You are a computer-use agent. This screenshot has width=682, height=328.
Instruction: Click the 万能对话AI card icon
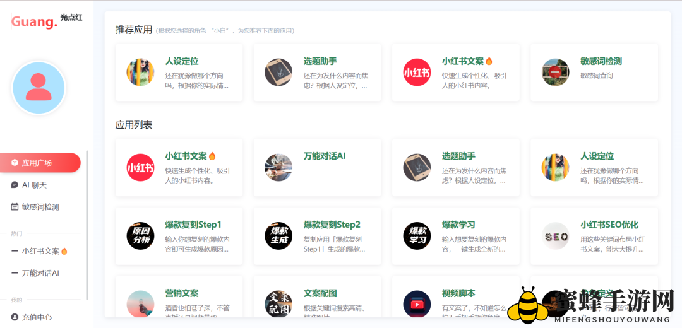[x=278, y=167]
